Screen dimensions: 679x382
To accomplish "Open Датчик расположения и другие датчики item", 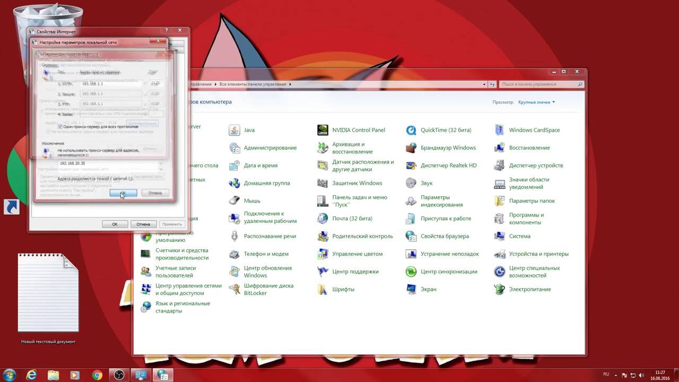I will pos(355,166).
